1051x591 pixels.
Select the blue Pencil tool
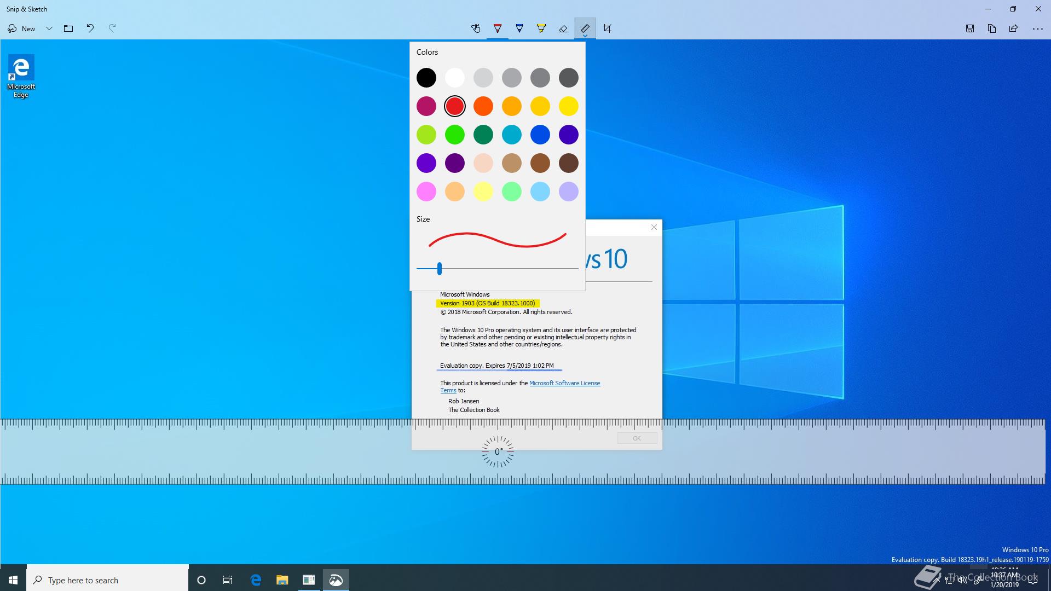(519, 28)
